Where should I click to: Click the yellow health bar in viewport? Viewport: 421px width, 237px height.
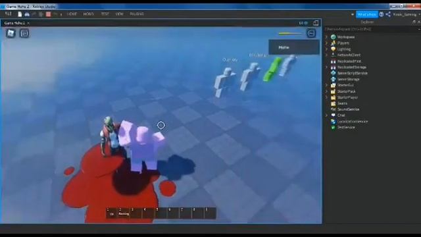[x=290, y=34]
